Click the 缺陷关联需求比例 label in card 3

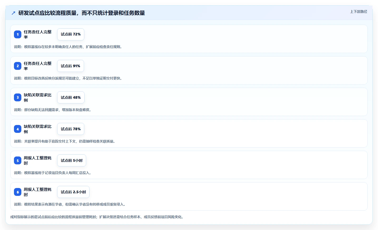pos(38,97)
